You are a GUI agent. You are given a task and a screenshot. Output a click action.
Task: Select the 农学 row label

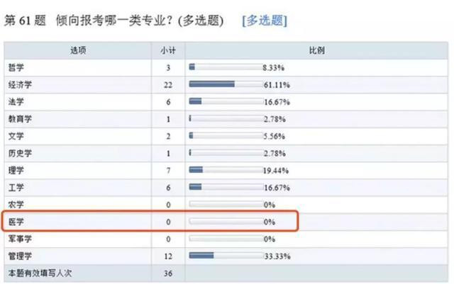point(16,205)
